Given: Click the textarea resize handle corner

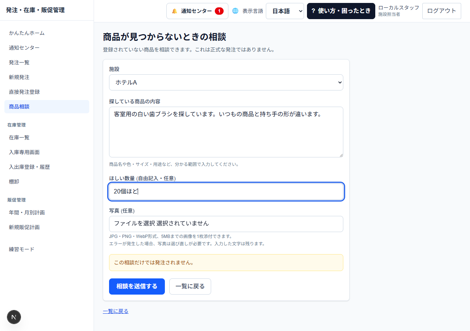Looking at the screenshot, I should (341, 155).
